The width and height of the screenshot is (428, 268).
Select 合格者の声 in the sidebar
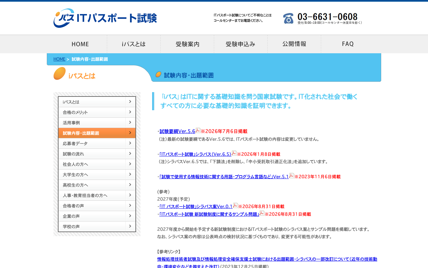coord(97,206)
